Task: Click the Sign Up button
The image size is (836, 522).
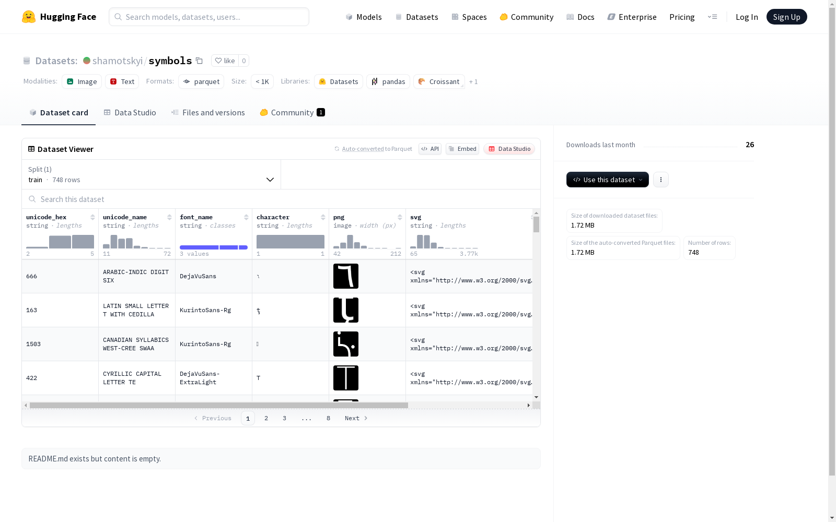Action: (x=787, y=17)
